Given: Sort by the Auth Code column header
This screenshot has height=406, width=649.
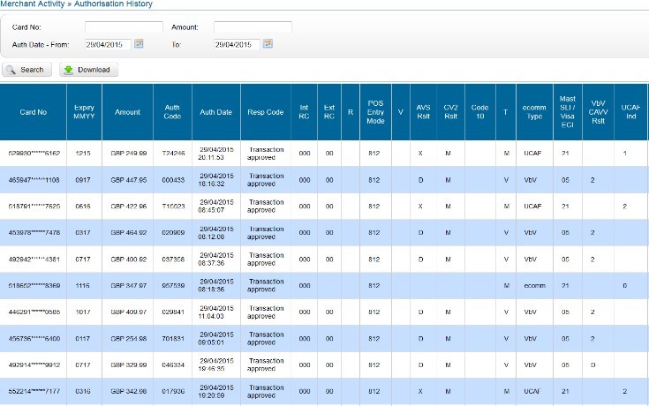Looking at the screenshot, I should coord(172,112).
